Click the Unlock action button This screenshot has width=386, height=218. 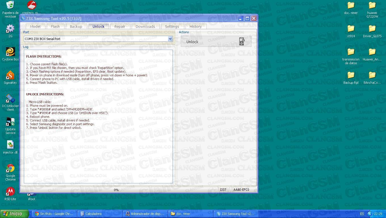pyautogui.click(x=216, y=41)
